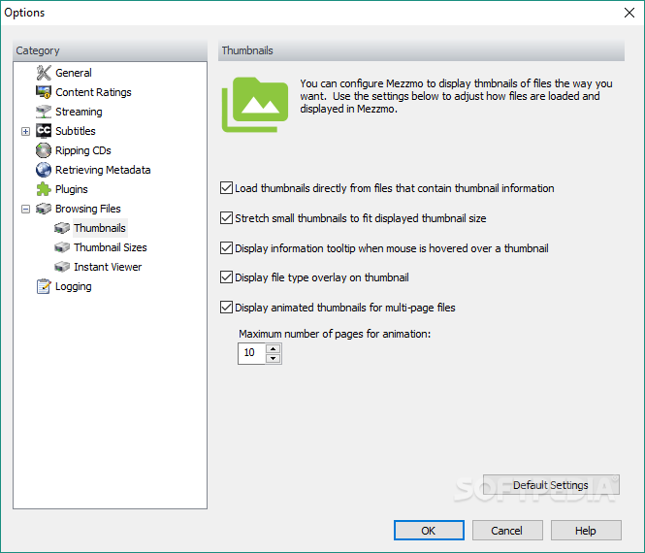
Task: Disable animated thumbnails for multi-page files
Action: pyautogui.click(x=226, y=308)
